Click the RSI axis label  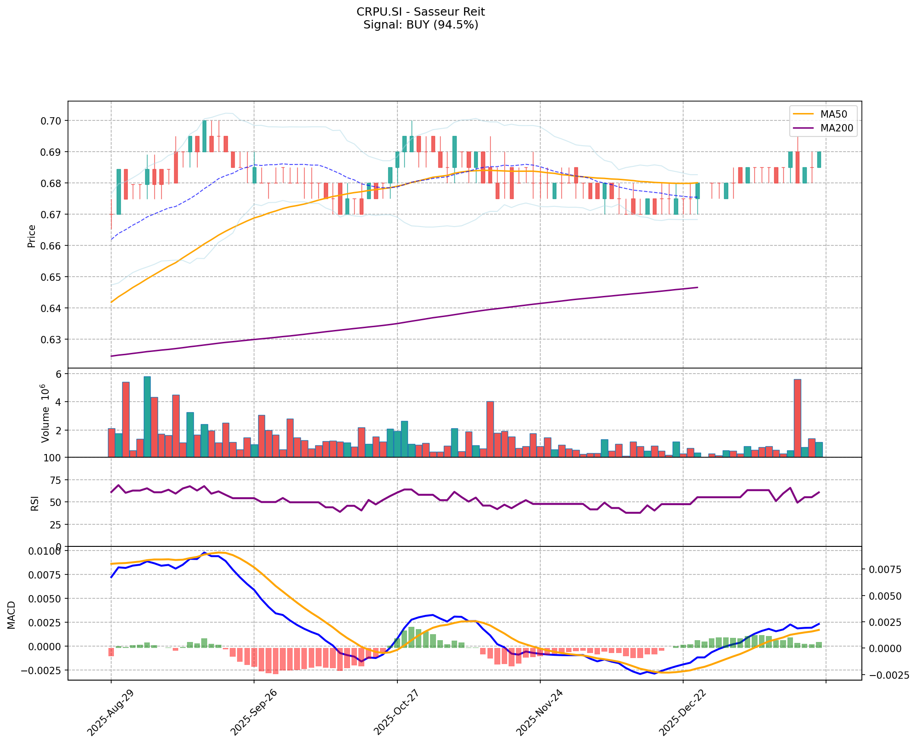[35, 503]
